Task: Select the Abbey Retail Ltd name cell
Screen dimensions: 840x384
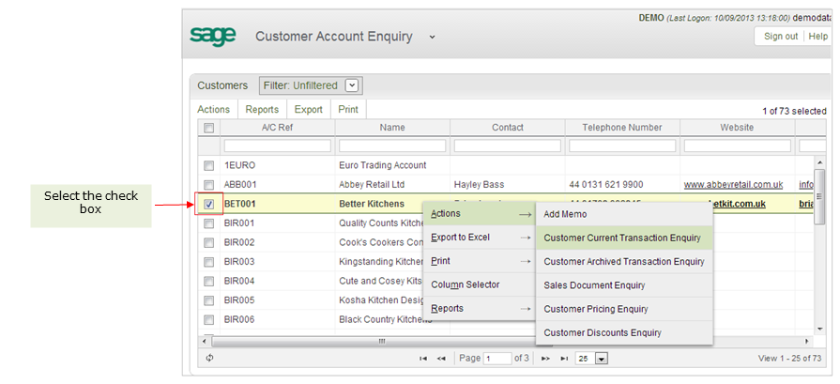Action: coord(372,184)
